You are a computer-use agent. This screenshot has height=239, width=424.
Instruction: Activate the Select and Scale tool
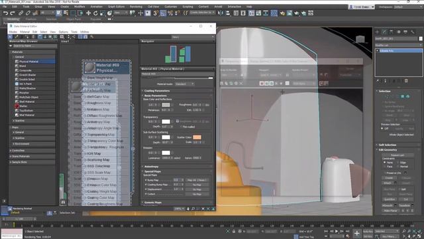103,13
